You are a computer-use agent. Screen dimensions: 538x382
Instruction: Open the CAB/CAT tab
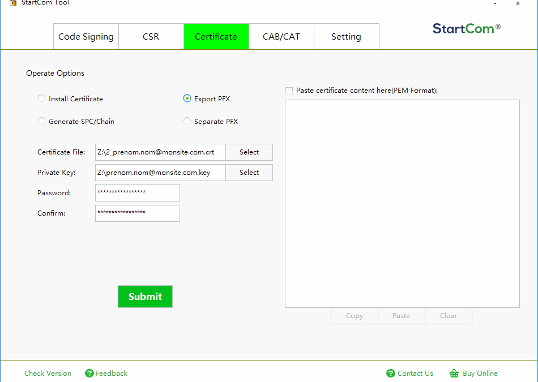point(281,36)
